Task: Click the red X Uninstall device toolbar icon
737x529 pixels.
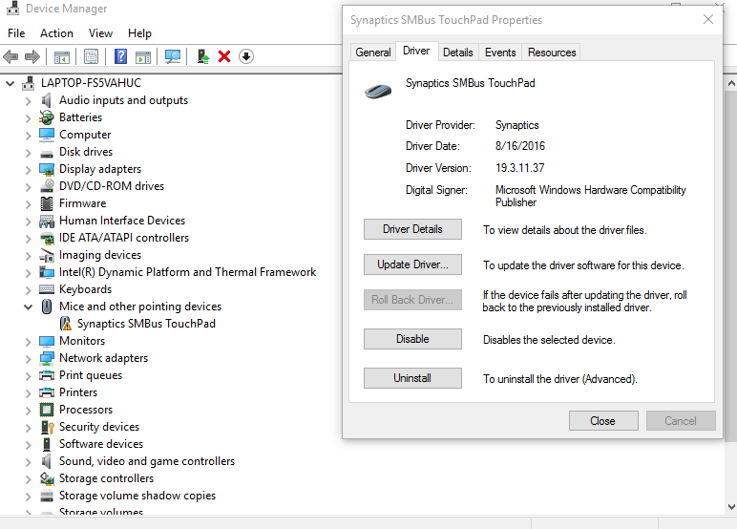Action: pyautogui.click(x=224, y=56)
